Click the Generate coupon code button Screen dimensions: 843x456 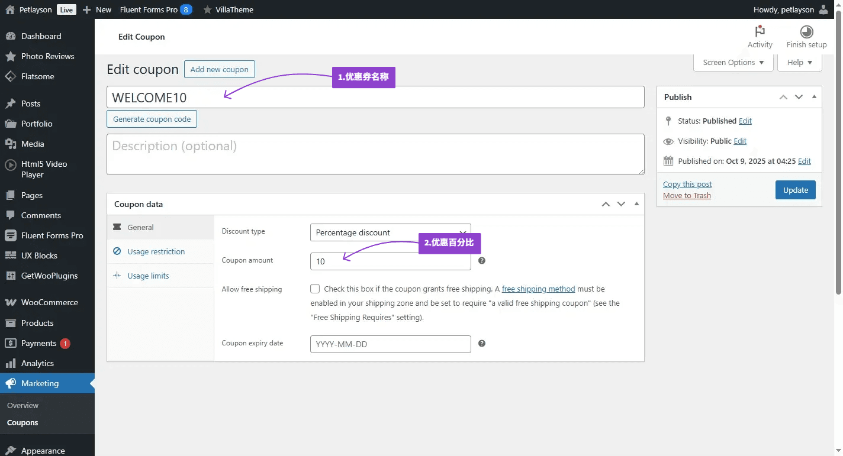[152, 119]
